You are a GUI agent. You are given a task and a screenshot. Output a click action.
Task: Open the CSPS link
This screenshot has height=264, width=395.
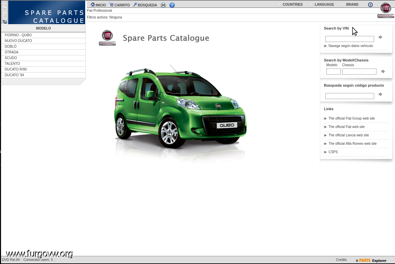[333, 152]
